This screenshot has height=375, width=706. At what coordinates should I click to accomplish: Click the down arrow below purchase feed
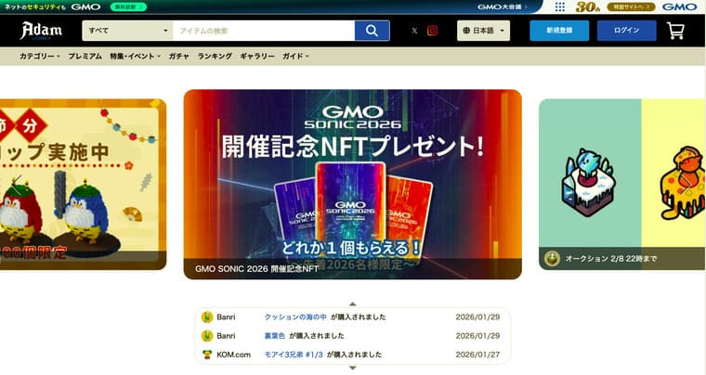click(353, 368)
